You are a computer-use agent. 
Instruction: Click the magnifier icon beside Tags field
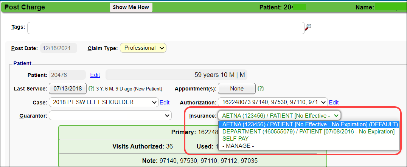click(309, 27)
